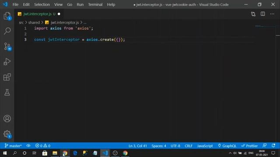Show hidden system tray icons
This screenshot has width=280, height=157.
230,153
